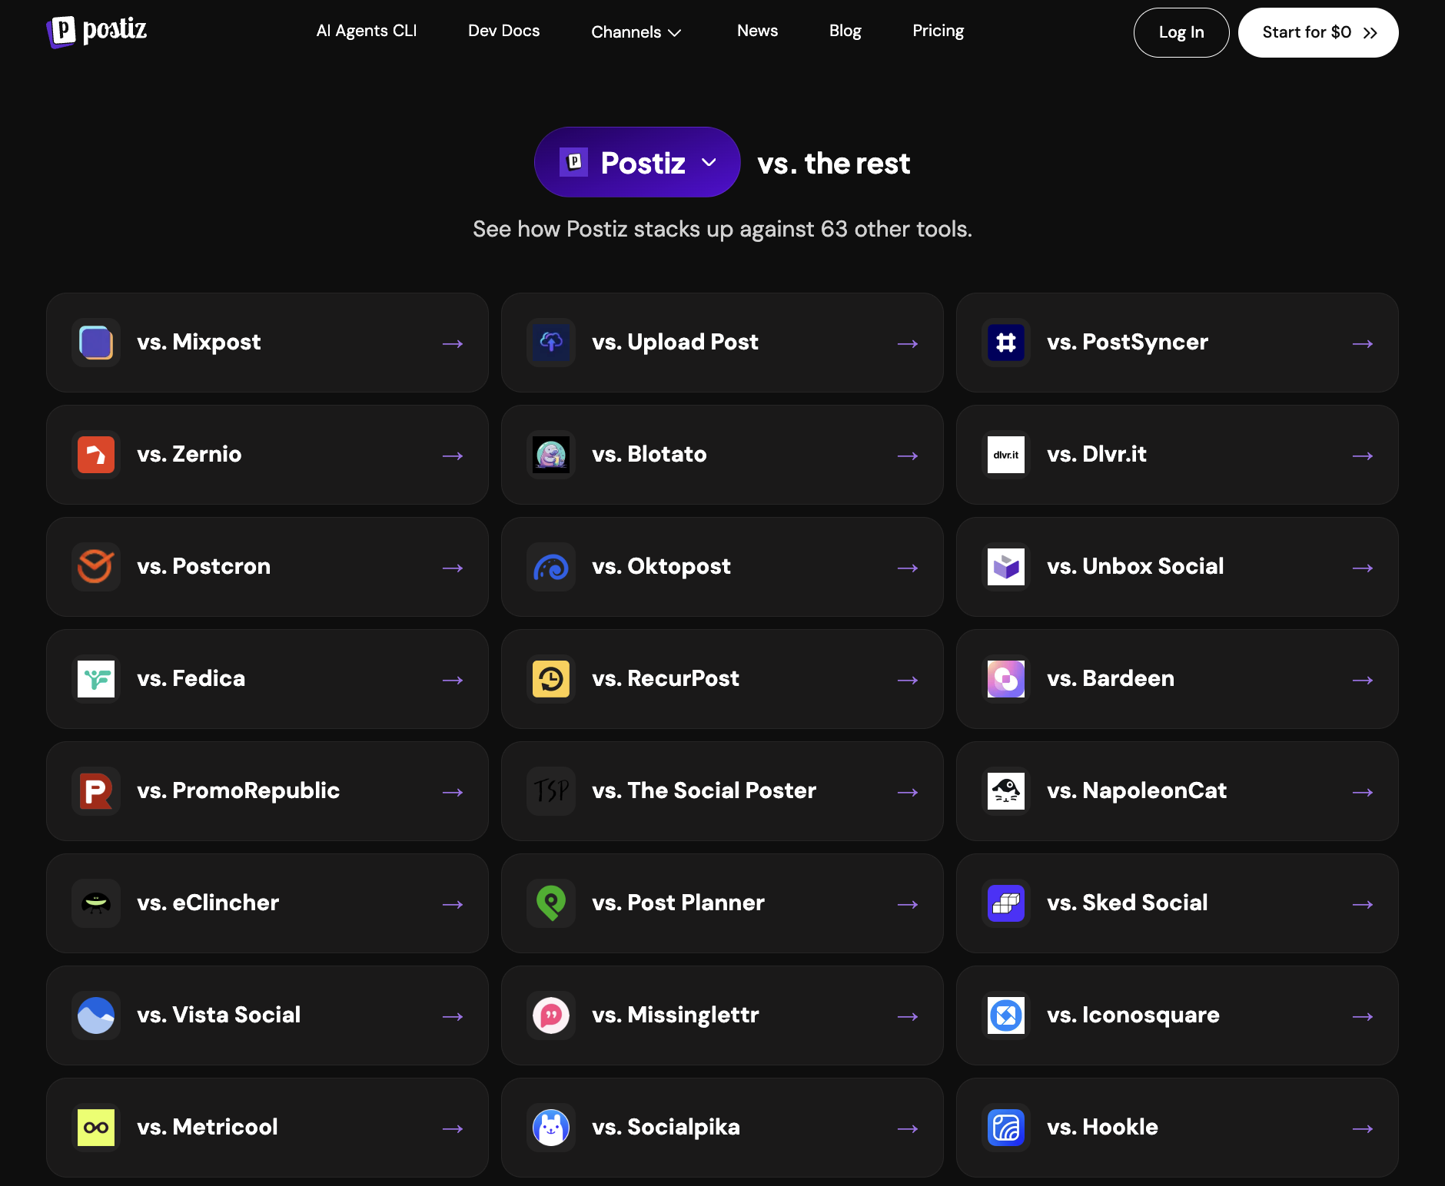
Task: Click the Mixpost app icon
Action: (x=96, y=343)
